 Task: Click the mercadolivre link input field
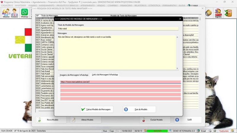pos(120,82)
